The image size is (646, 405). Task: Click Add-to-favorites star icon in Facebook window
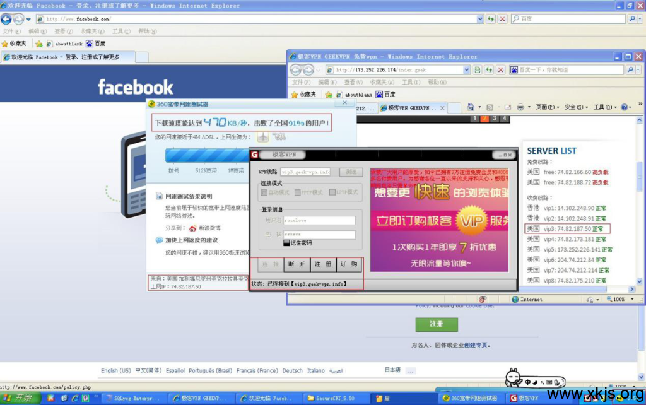(39, 44)
